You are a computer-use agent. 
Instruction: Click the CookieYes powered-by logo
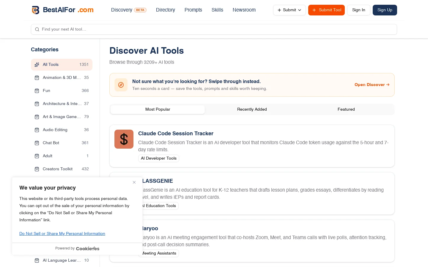[88, 249]
